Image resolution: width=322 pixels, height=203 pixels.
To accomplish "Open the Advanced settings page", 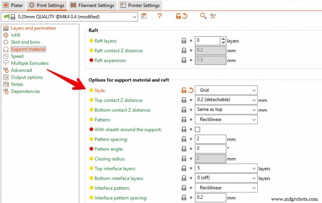I will point(21,70).
